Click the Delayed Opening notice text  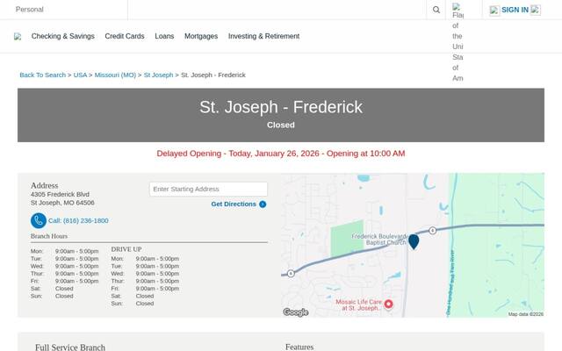281,154
